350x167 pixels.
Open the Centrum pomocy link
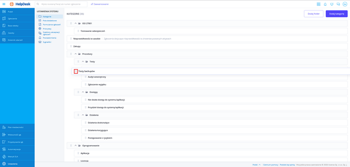pyautogui.click(x=270, y=165)
